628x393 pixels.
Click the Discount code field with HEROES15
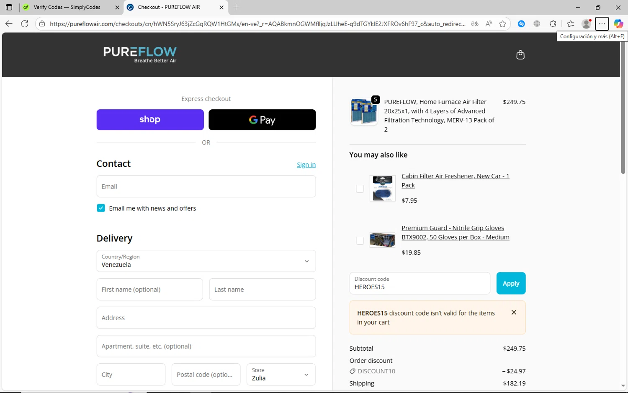click(x=420, y=283)
